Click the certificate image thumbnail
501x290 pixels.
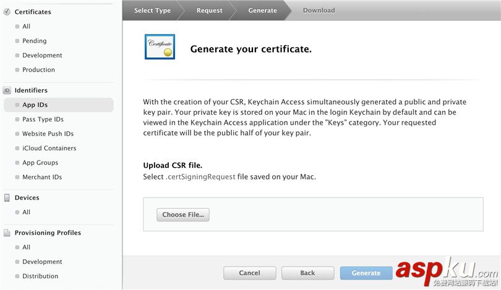point(160,47)
